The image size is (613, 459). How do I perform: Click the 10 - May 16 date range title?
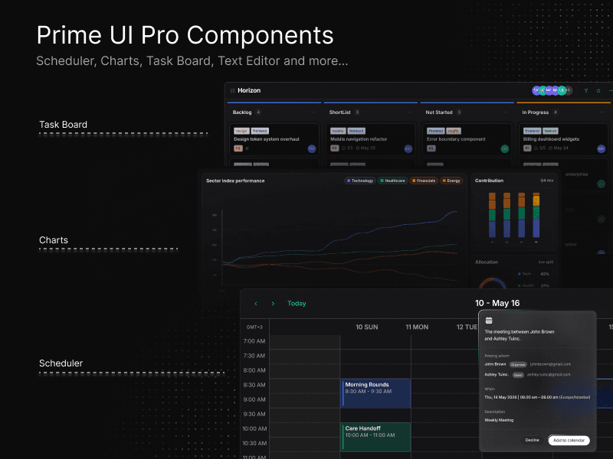(497, 303)
